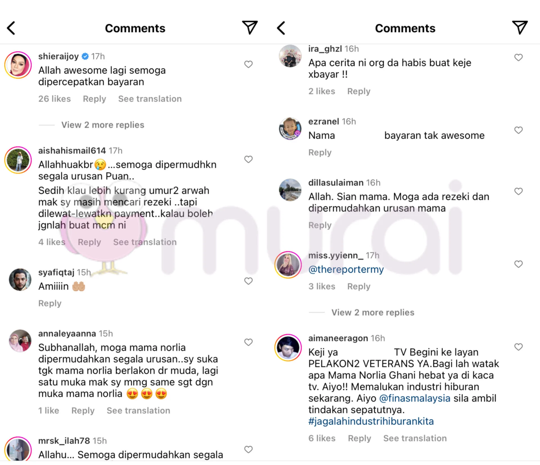Image resolution: width=540 pixels, height=465 pixels.
Task: Expand View 2 more replies under miss.yyienn_
Action: point(373,312)
